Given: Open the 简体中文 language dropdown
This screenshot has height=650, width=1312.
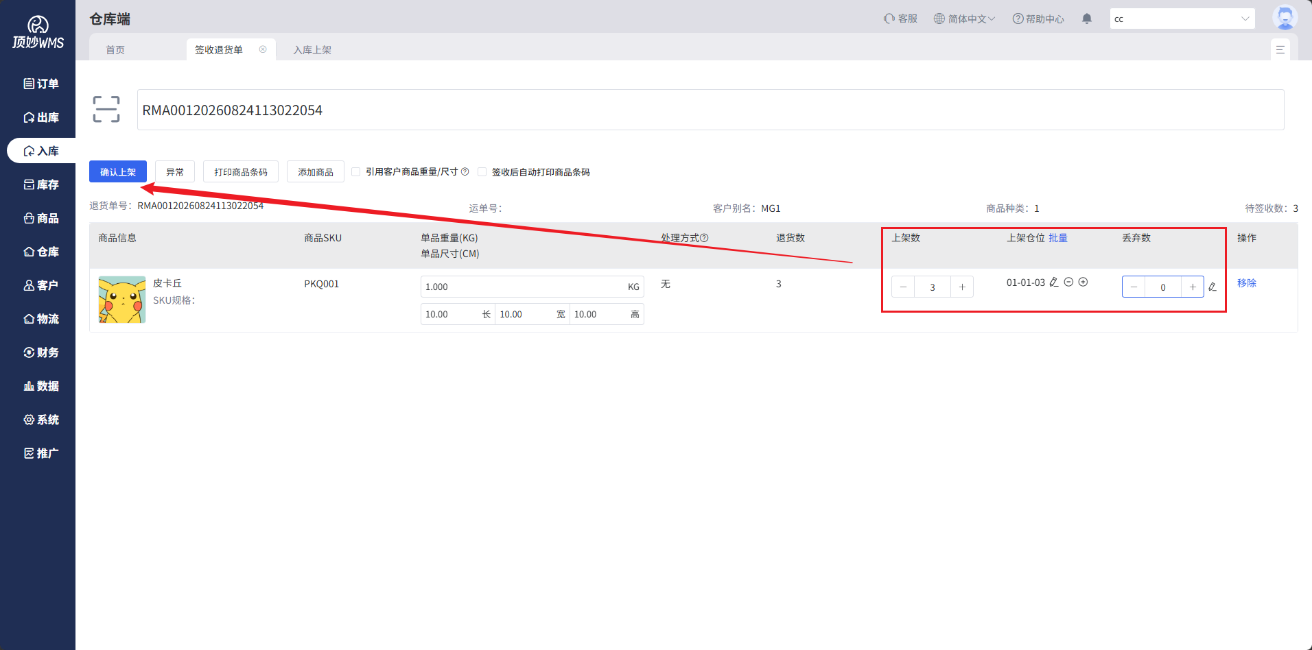Looking at the screenshot, I should [964, 19].
